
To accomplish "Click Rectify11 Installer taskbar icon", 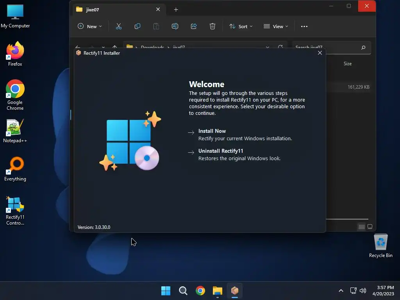I will pos(235,291).
